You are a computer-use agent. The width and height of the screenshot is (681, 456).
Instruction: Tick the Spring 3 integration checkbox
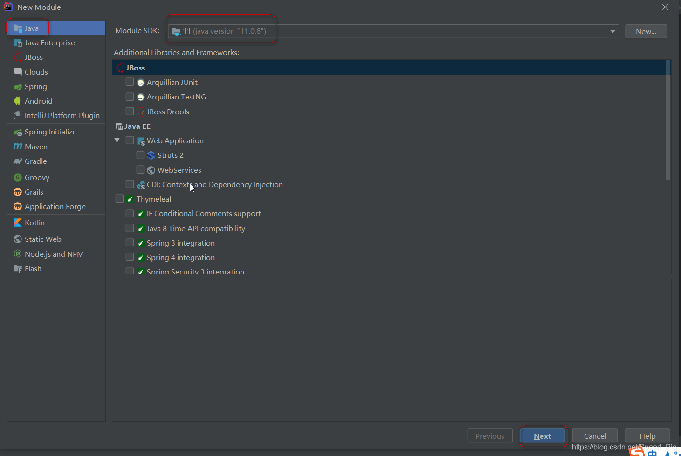(x=130, y=242)
